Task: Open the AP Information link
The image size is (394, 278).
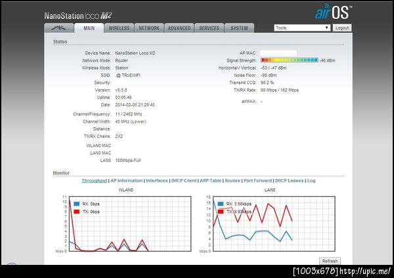Action: pos(126,181)
